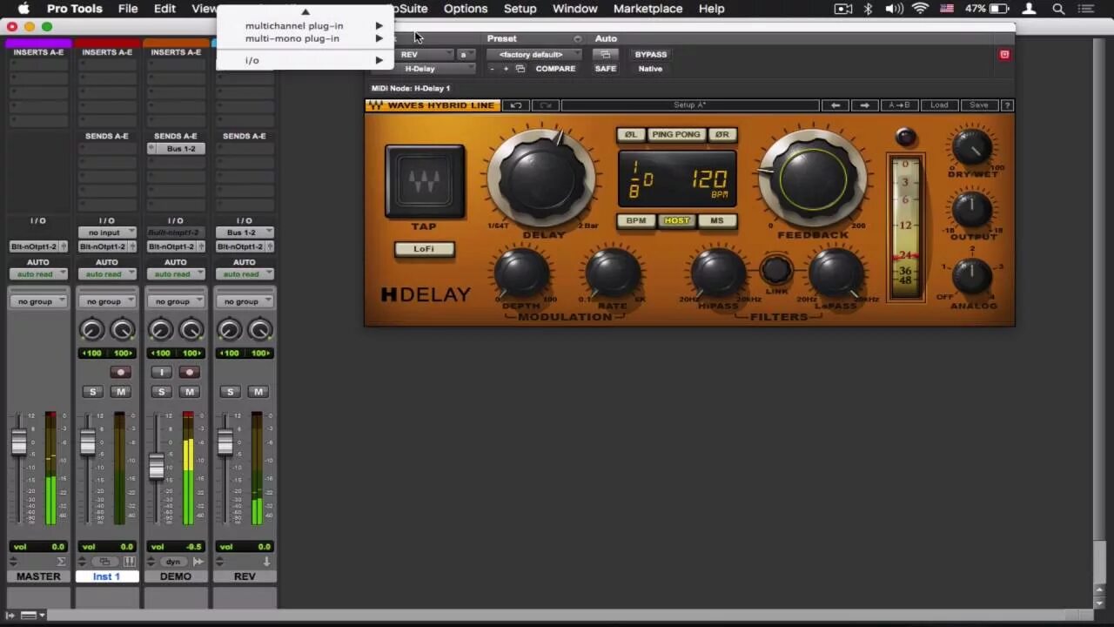This screenshot has height=627, width=1114.
Task: Open the auto read automation dropdown on REV
Action: pyautogui.click(x=245, y=273)
